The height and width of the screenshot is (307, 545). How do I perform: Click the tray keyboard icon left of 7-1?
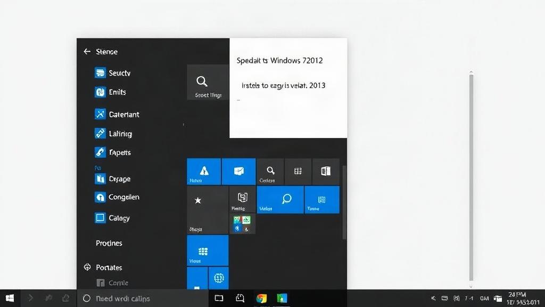pyautogui.click(x=456, y=298)
